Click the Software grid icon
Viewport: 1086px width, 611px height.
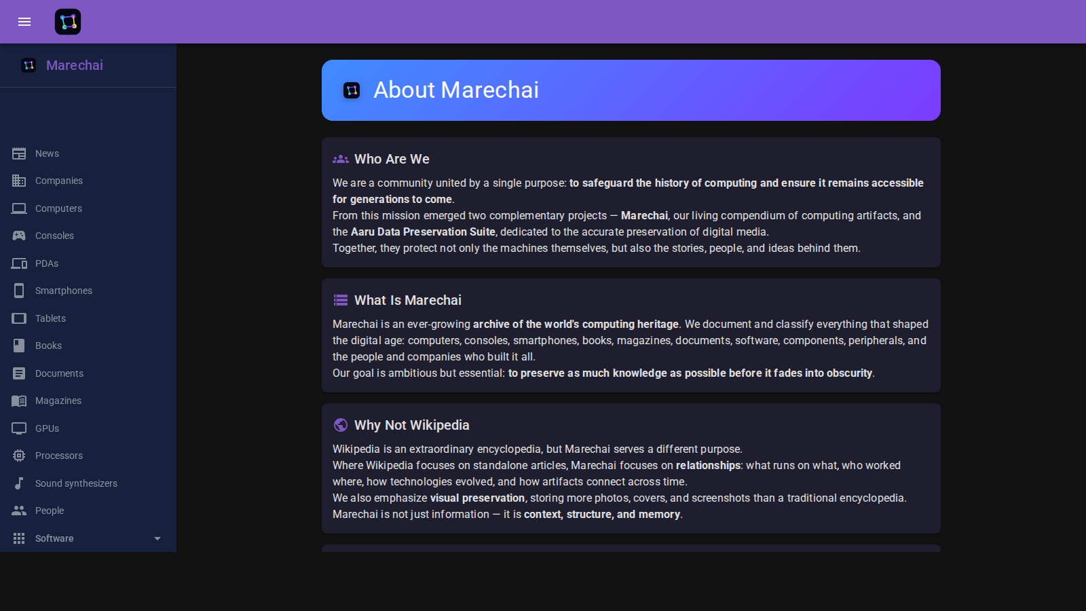[19, 538]
